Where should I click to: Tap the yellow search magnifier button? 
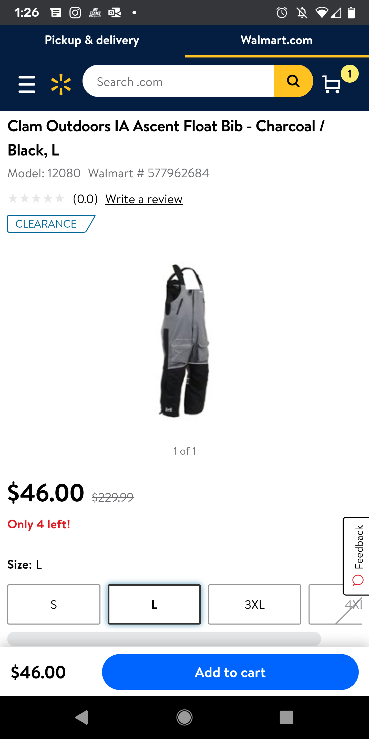(x=293, y=81)
